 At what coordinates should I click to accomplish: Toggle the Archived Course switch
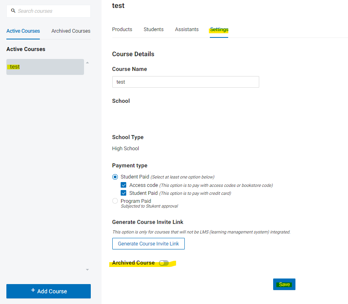[164, 263]
